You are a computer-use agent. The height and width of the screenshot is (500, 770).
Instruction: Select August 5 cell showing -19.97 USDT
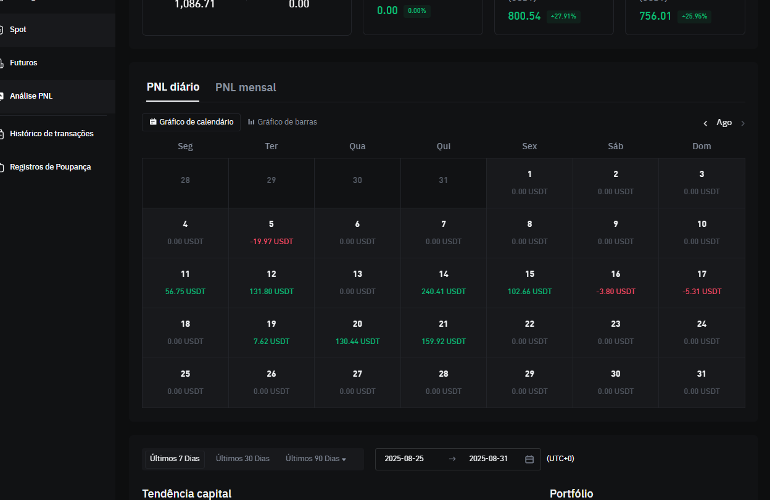point(271,233)
